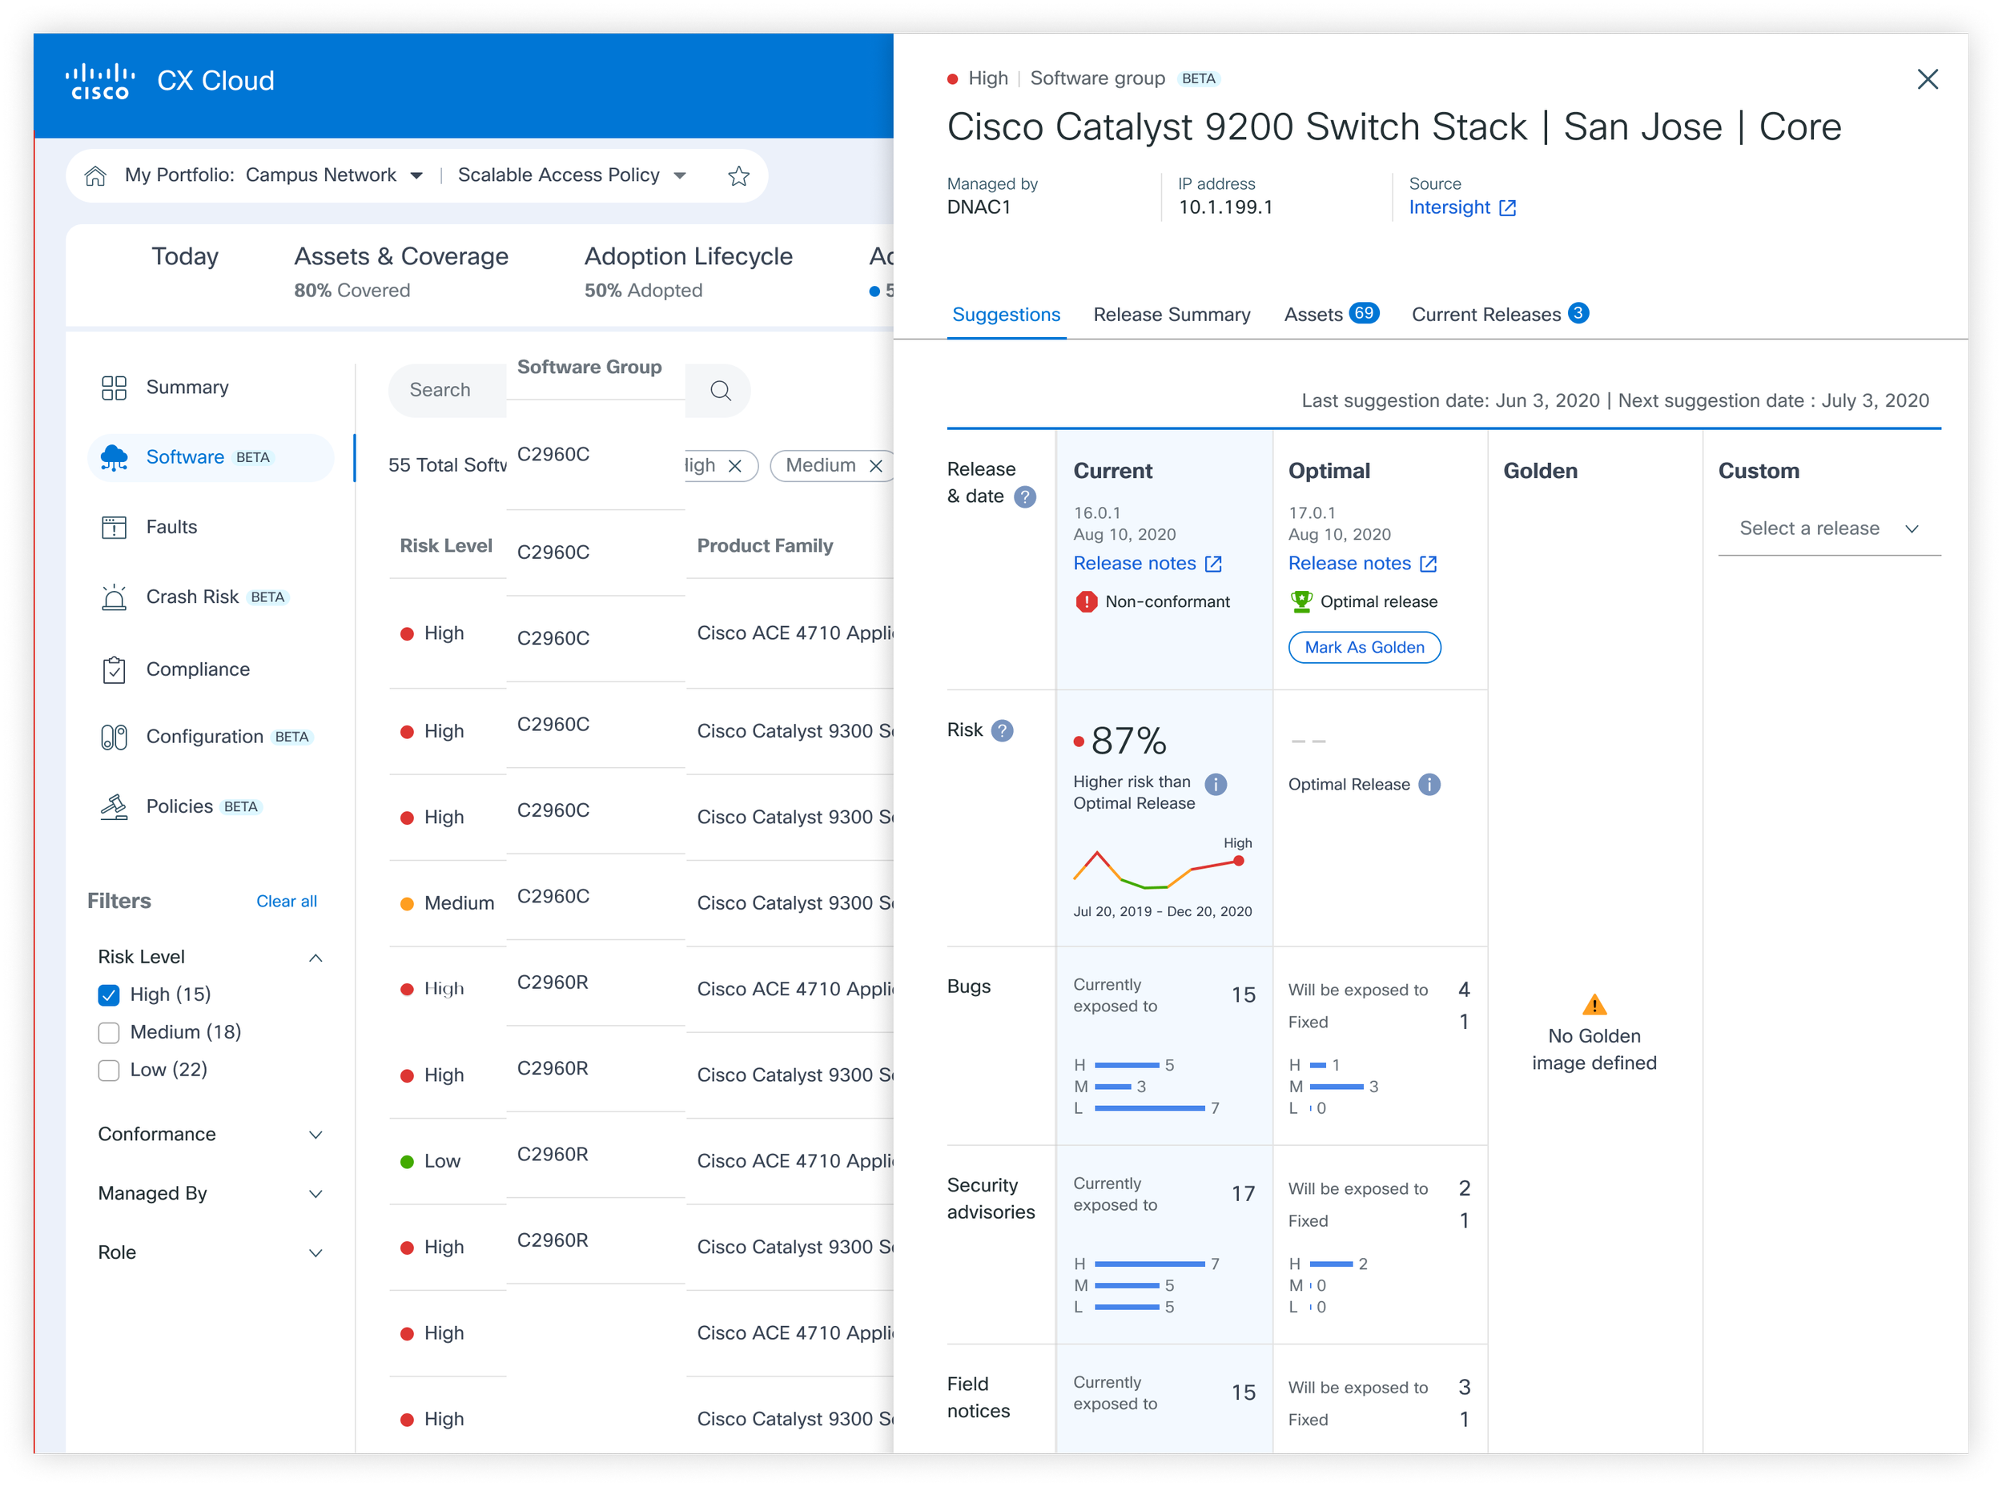The width and height of the screenshot is (2002, 1487).
Task: Click the Faults icon in sidebar
Action: [x=115, y=528]
